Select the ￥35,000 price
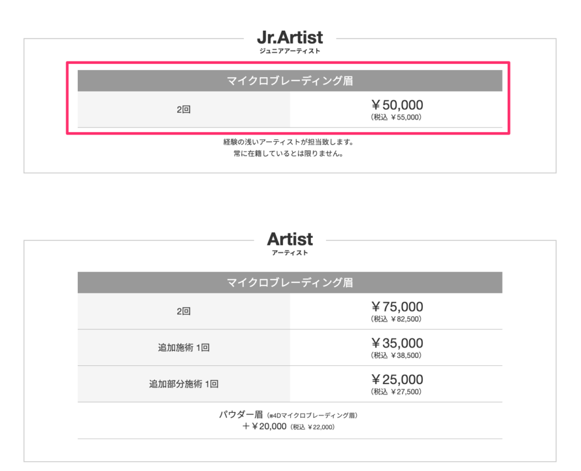This screenshot has height=471, width=581. (396, 343)
